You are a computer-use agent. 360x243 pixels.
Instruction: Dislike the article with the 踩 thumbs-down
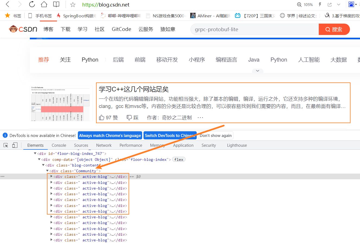click(x=133, y=117)
